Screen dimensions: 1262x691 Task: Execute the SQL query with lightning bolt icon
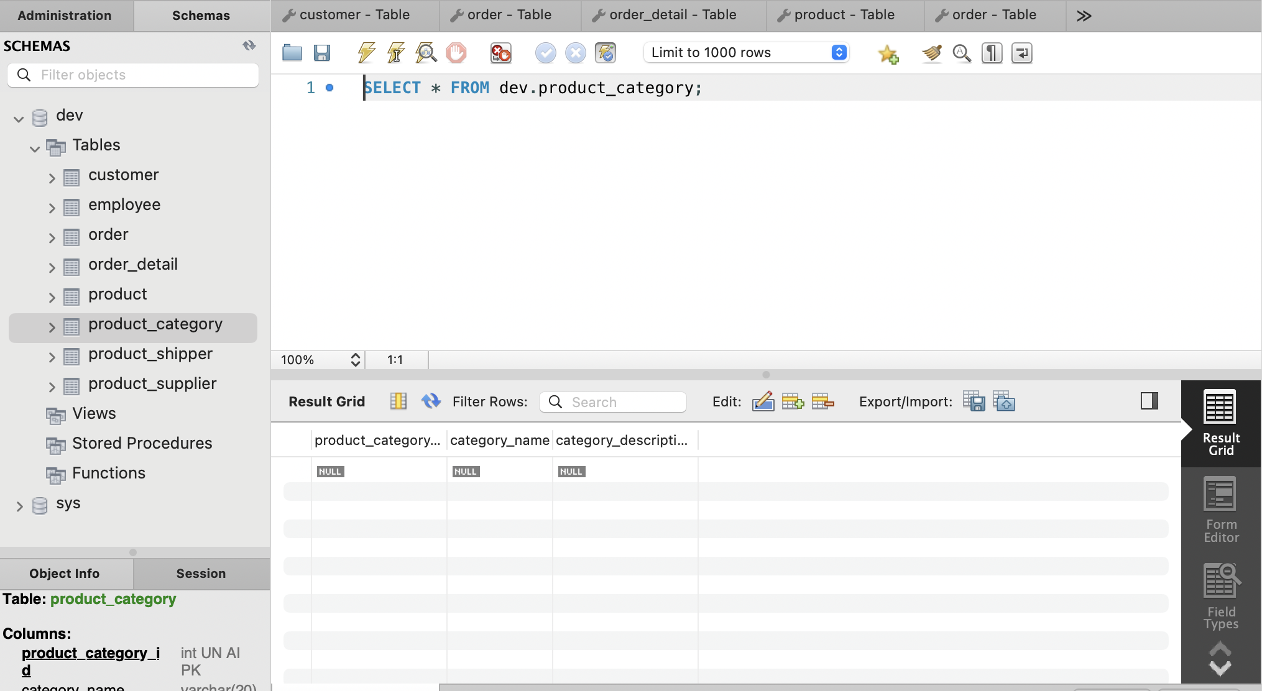[366, 53]
